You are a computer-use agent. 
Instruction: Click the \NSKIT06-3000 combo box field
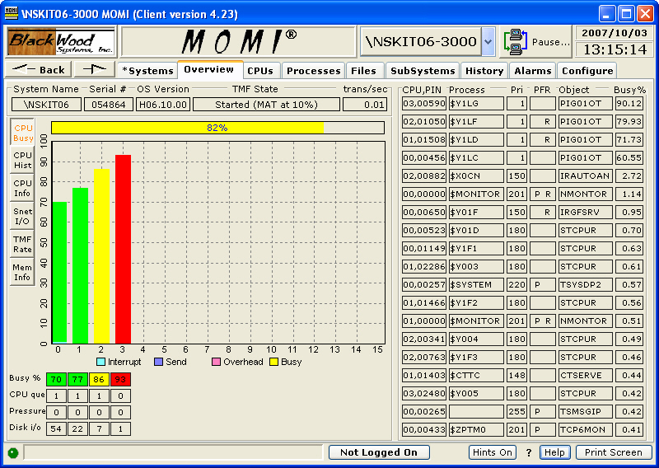(x=420, y=41)
